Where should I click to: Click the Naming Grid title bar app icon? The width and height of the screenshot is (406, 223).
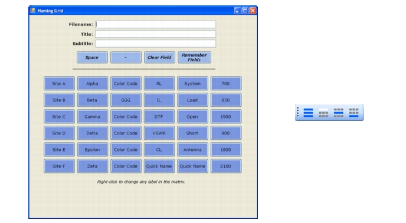pyautogui.click(x=33, y=11)
